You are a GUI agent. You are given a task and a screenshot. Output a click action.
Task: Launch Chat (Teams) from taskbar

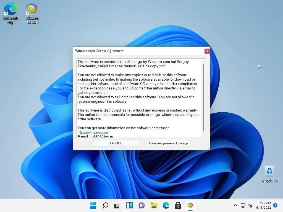[x=141, y=205]
